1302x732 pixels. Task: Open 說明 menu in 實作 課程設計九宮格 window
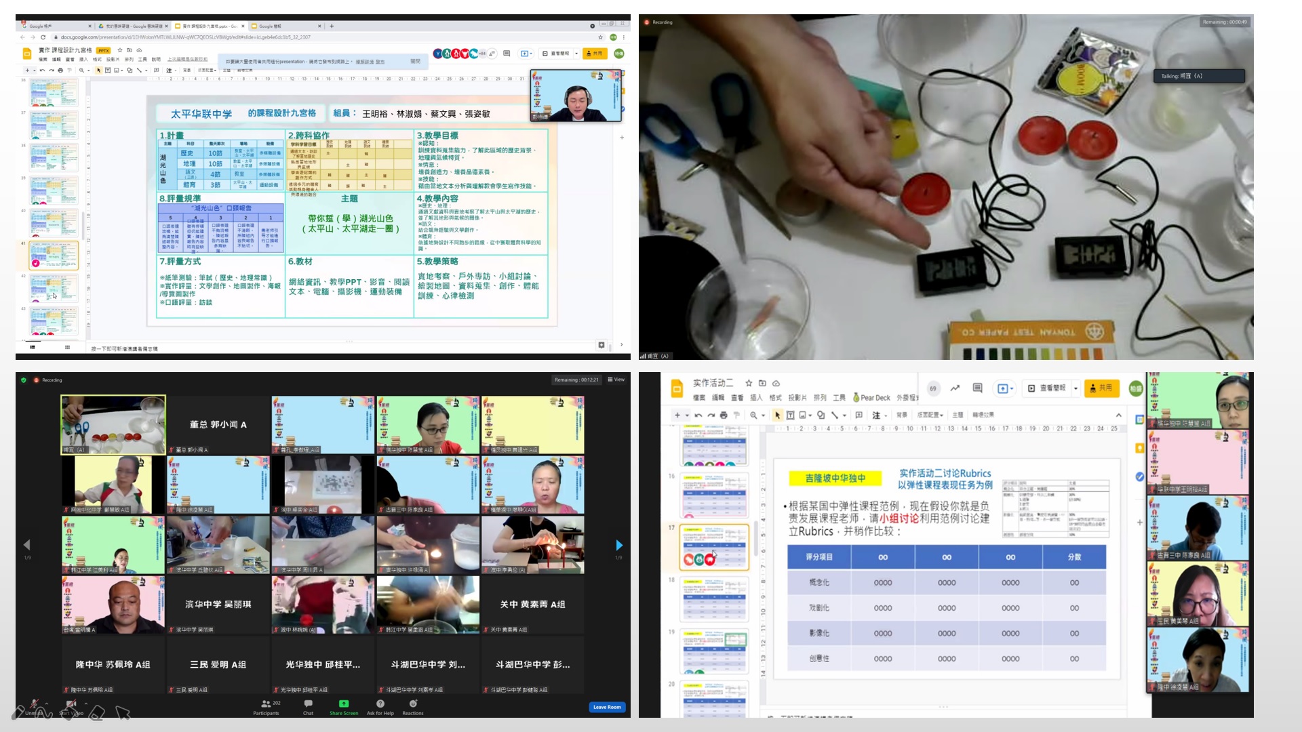point(156,59)
